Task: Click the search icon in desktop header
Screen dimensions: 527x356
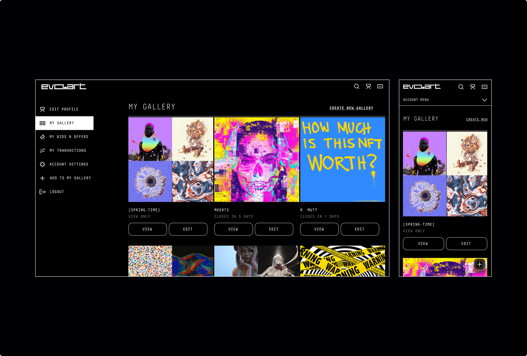Action: (356, 86)
